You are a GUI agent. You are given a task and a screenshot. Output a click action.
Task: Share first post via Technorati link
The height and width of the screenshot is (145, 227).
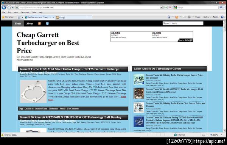pos(53,109)
